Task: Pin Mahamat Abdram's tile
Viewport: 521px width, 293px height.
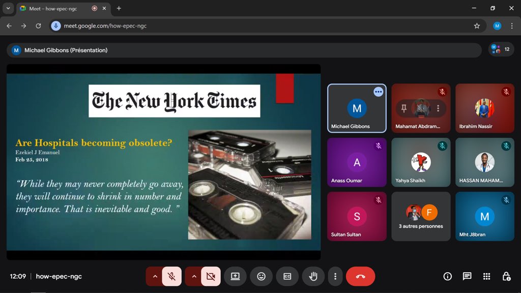Action: pos(403,108)
